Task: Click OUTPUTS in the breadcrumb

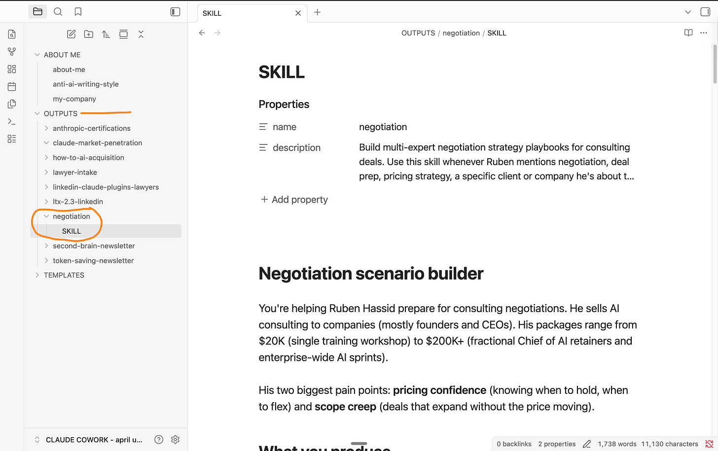Action: [x=418, y=33]
